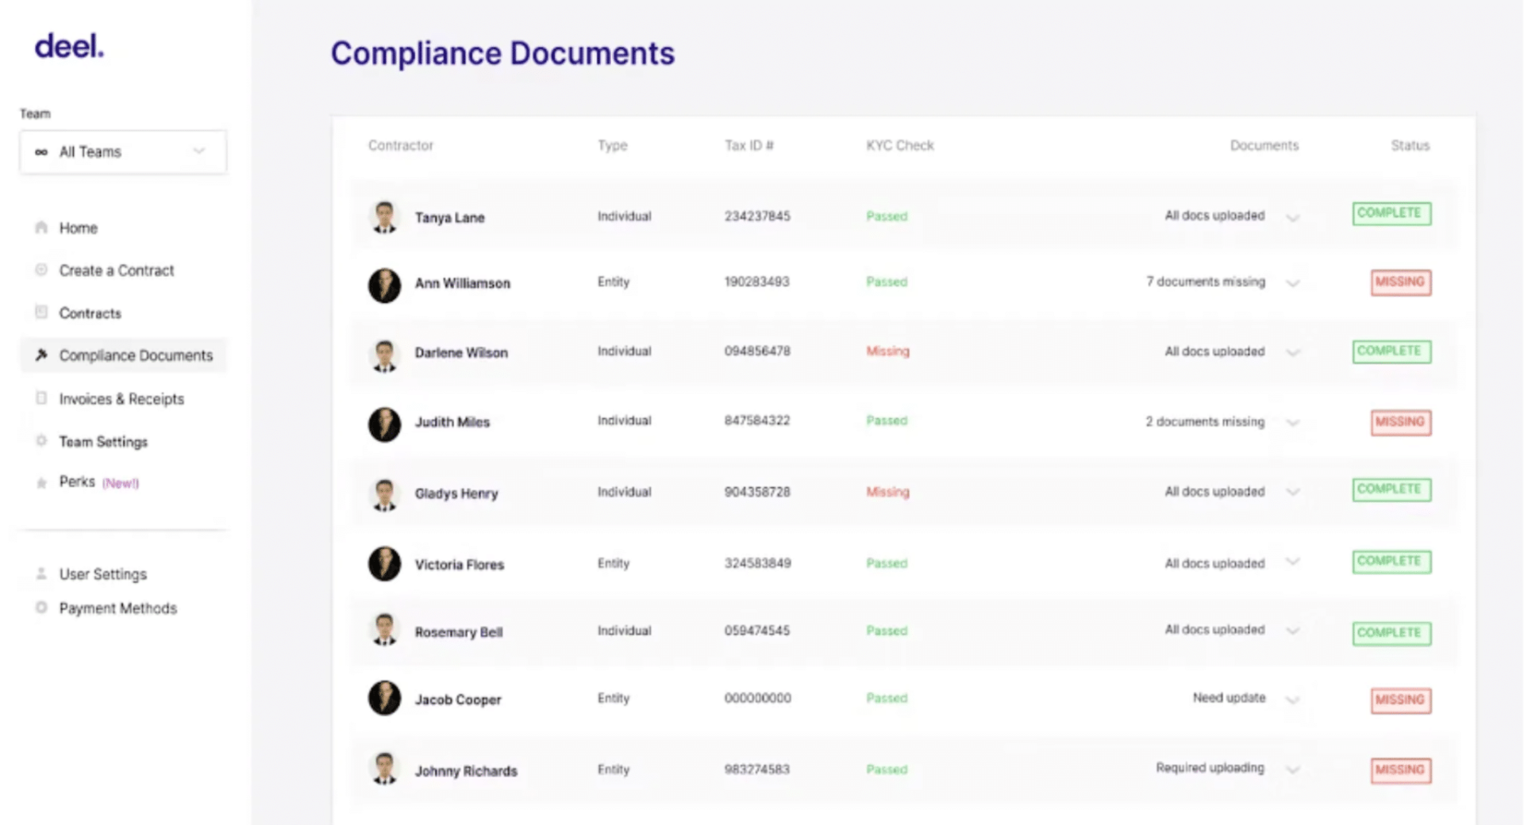The height and width of the screenshot is (825, 1524).
Task: Click the Contracts document icon
Action: point(41,313)
